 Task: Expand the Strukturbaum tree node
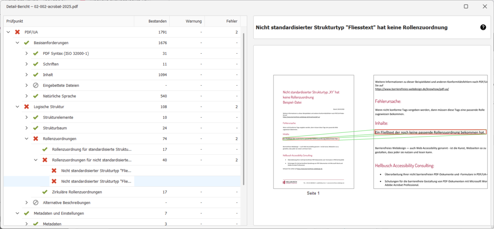[x=27, y=128]
